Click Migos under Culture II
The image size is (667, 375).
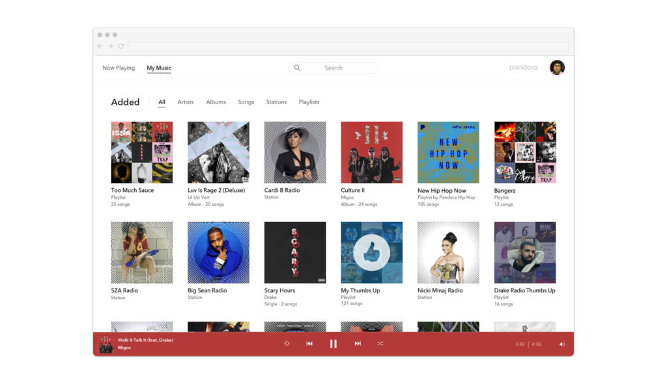coord(347,197)
